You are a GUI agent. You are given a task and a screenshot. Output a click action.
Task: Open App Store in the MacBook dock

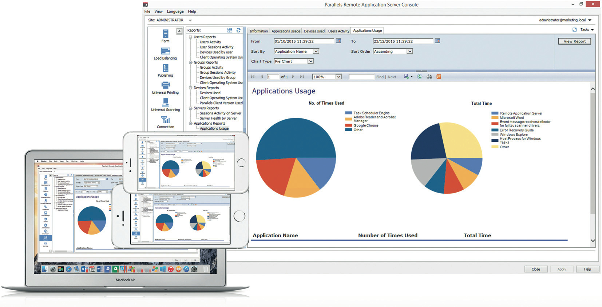click(x=186, y=269)
